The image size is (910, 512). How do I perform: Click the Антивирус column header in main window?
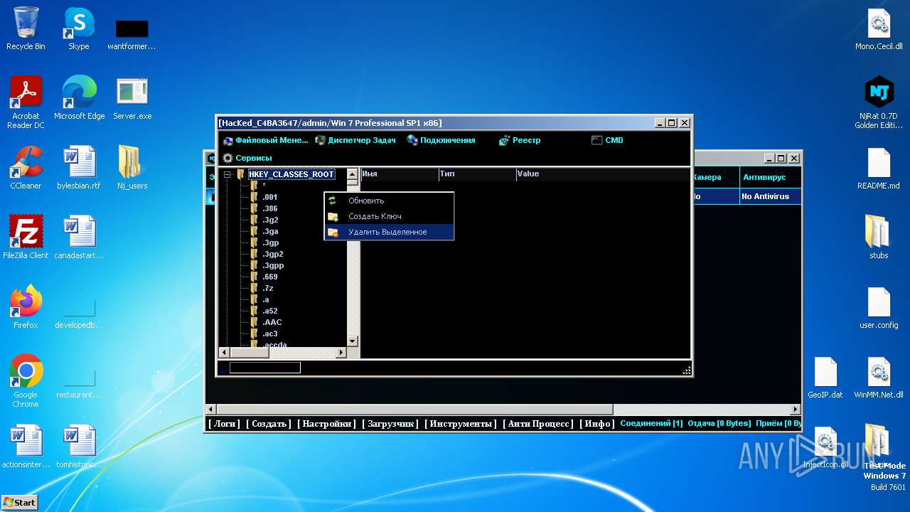pos(770,177)
